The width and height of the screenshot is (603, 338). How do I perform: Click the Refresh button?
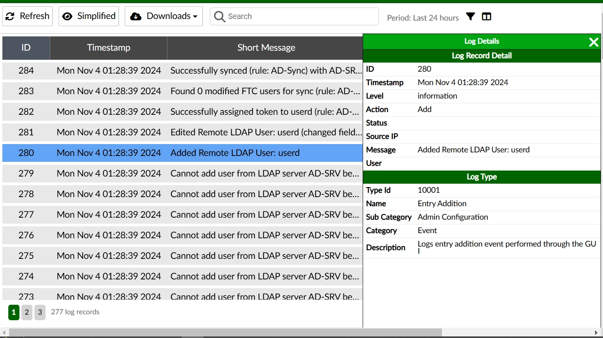tap(27, 16)
